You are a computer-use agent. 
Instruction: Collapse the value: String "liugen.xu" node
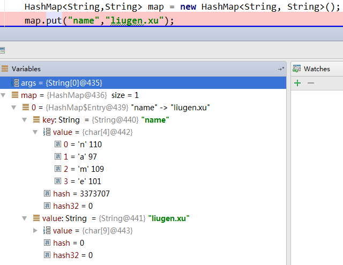tap(25, 218)
